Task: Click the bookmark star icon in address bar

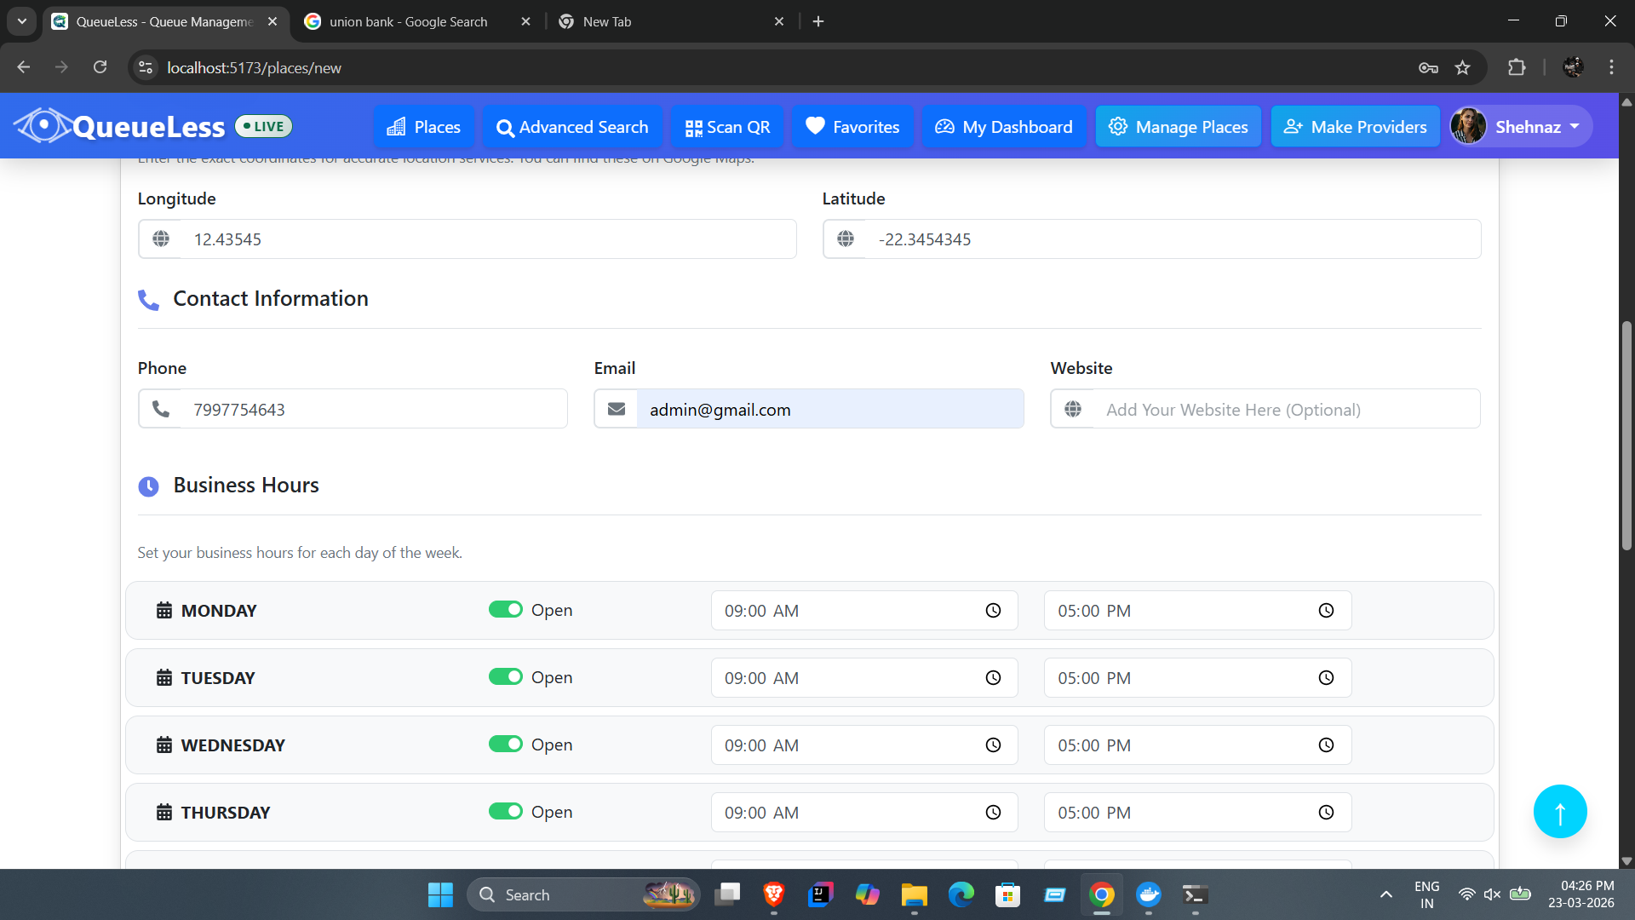Action: 1462,67
